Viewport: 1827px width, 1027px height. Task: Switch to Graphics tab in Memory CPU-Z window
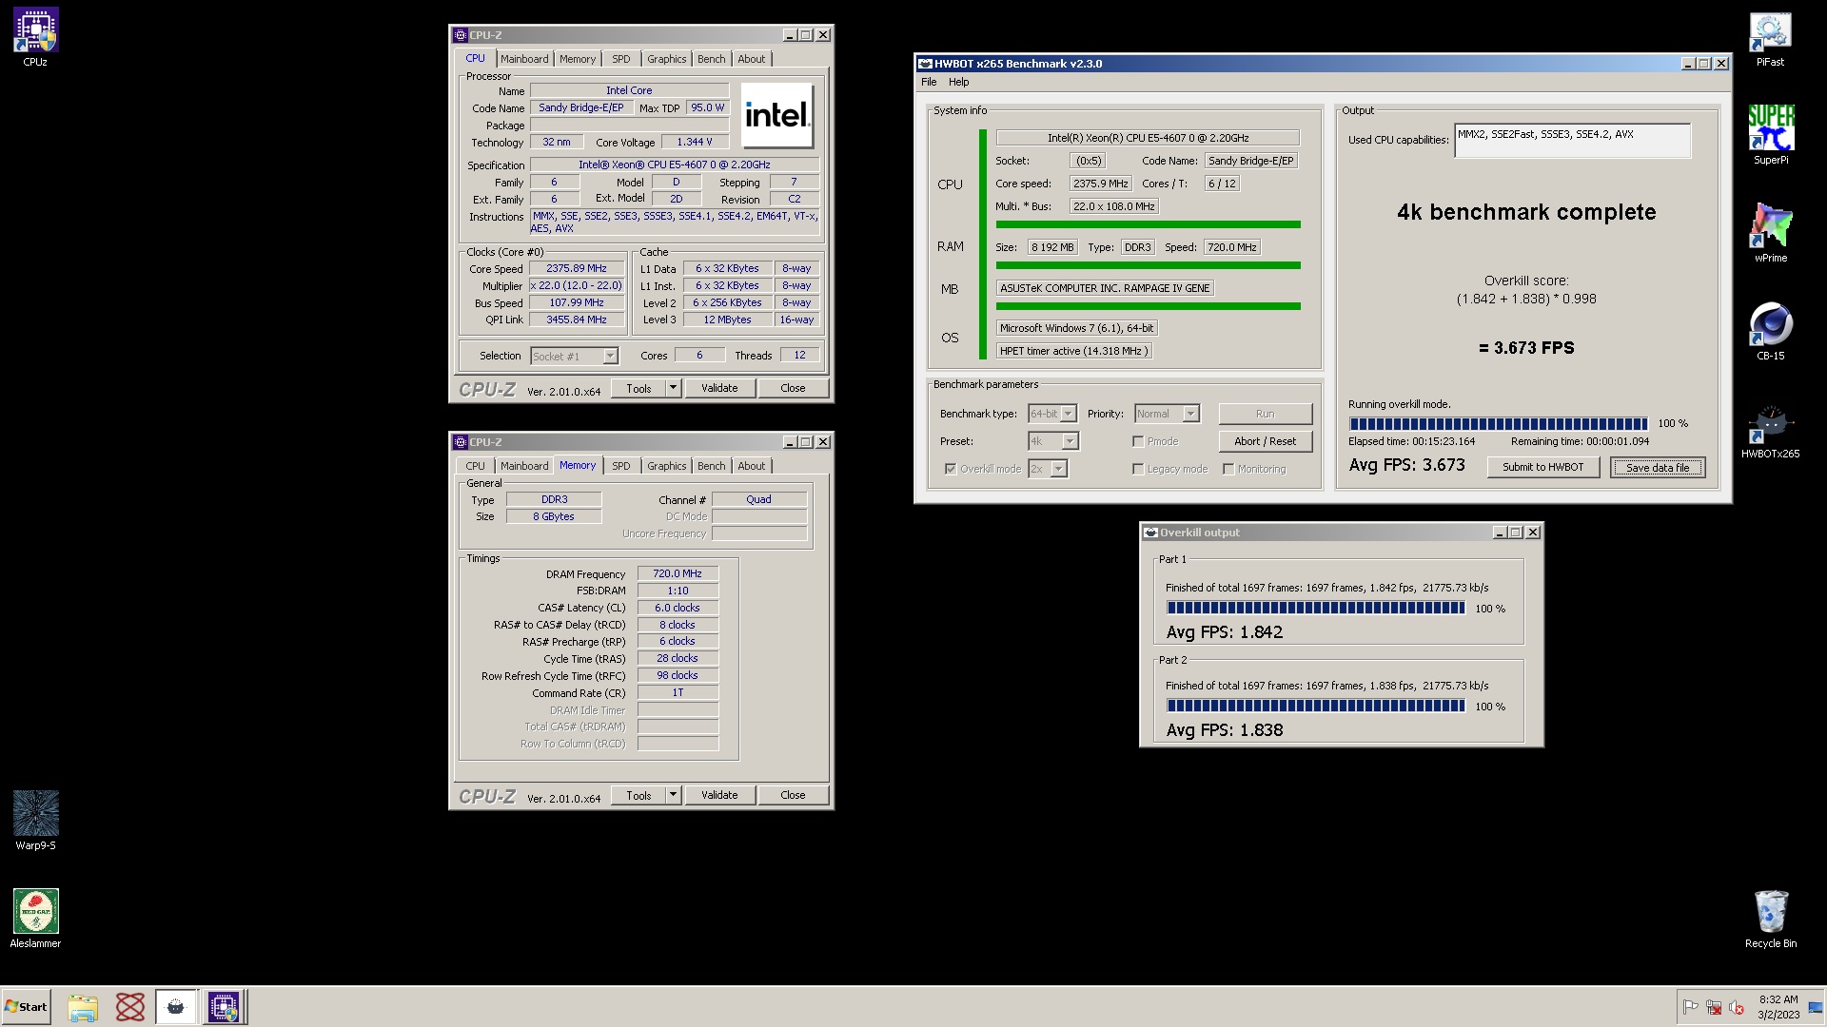[666, 466]
